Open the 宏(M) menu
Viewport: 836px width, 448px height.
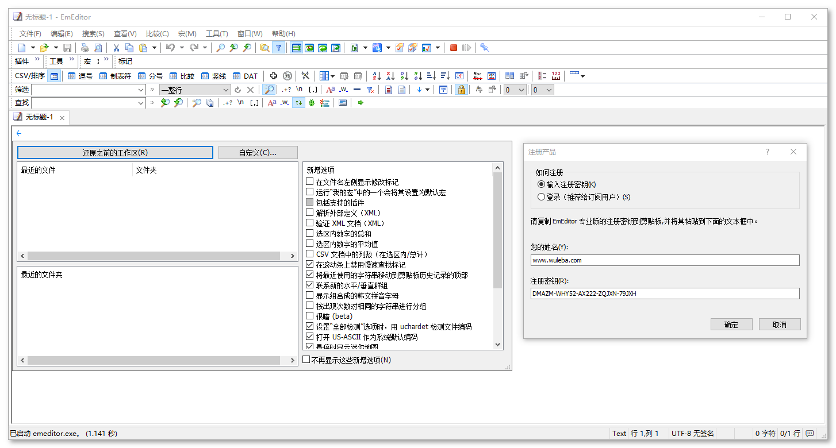(187, 34)
